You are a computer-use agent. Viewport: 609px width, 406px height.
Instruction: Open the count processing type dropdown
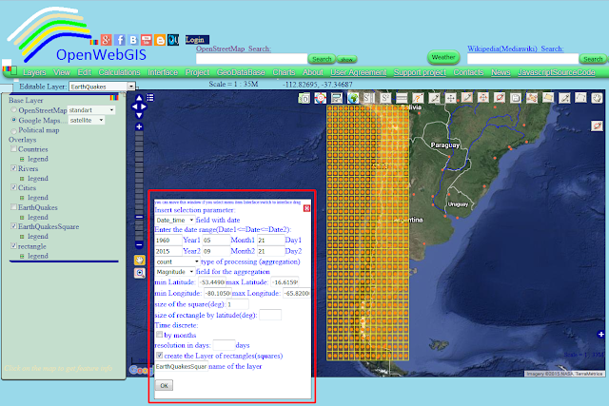(177, 261)
